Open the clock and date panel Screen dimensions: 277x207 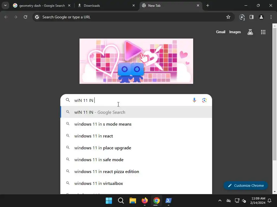pos(258,201)
